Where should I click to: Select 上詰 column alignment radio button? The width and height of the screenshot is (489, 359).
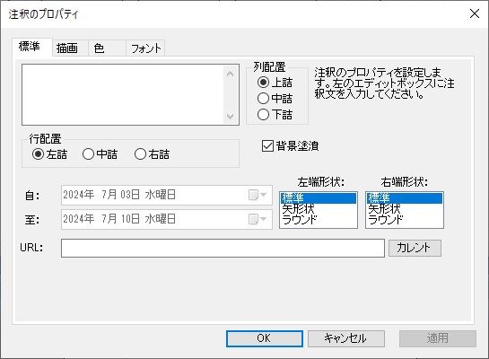(x=275, y=83)
